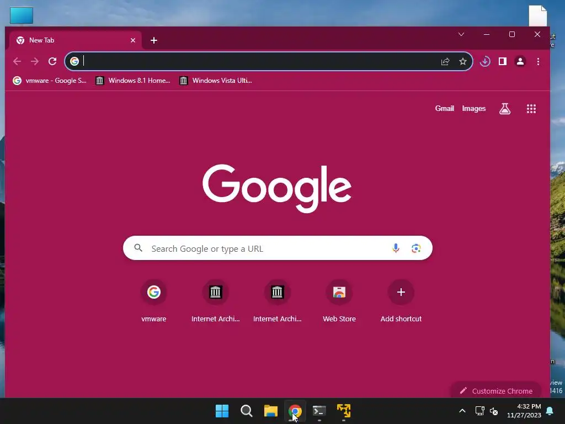Toggle the side panel
This screenshot has height=424, width=565.
pos(503,61)
